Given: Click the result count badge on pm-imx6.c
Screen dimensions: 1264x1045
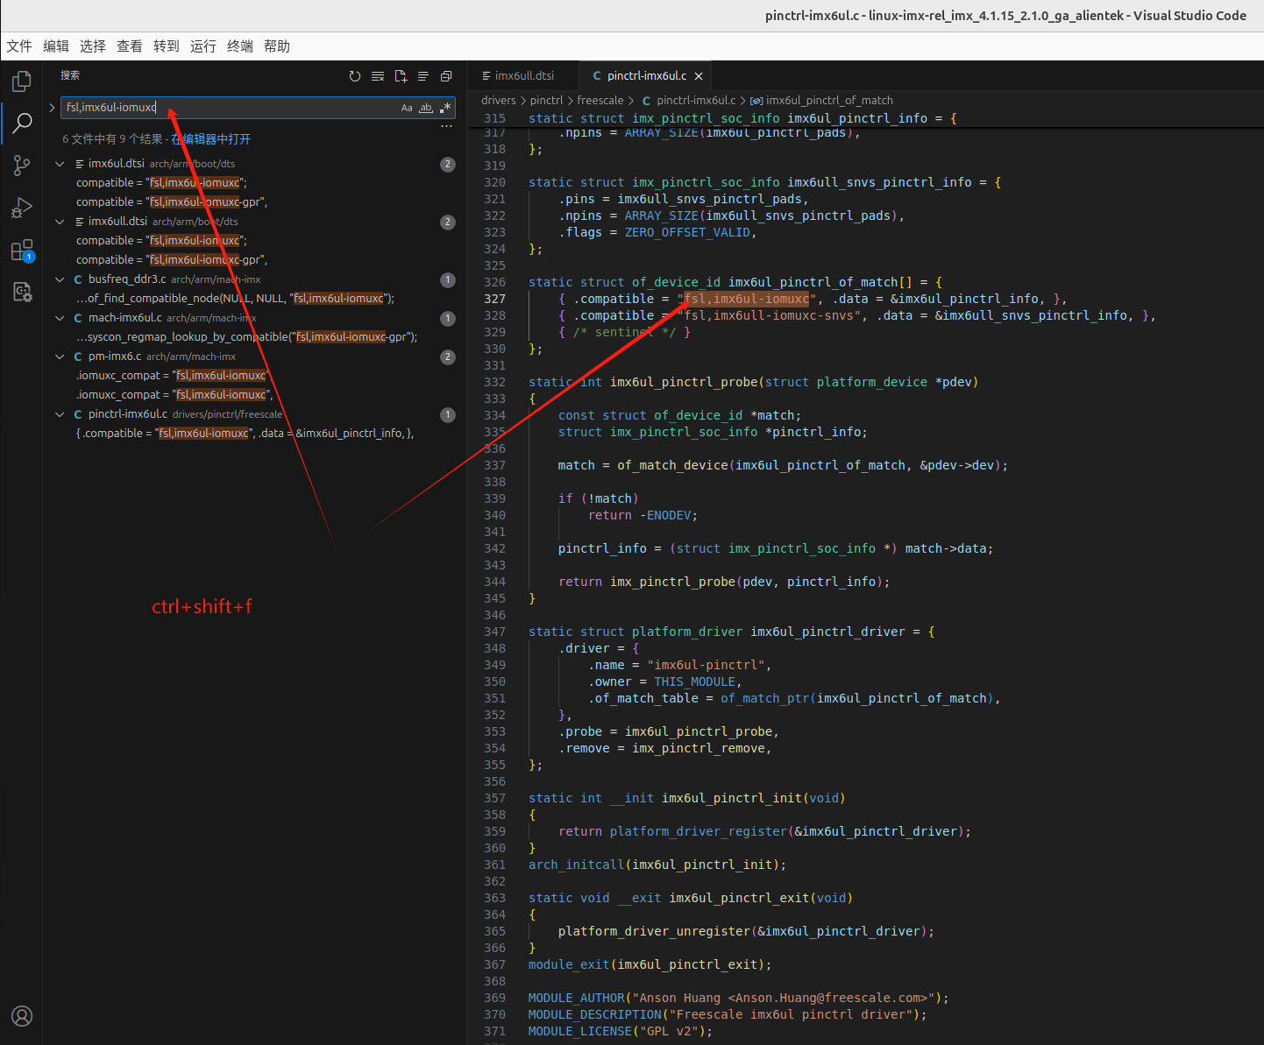Looking at the screenshot, I should point(448,357).
